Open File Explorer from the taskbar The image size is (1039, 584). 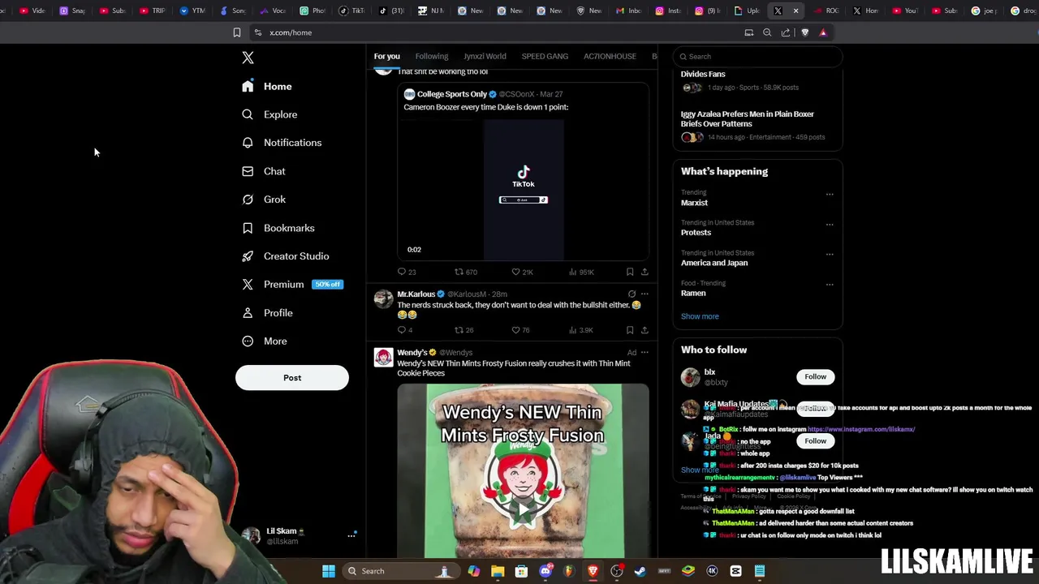coord(498,571)
